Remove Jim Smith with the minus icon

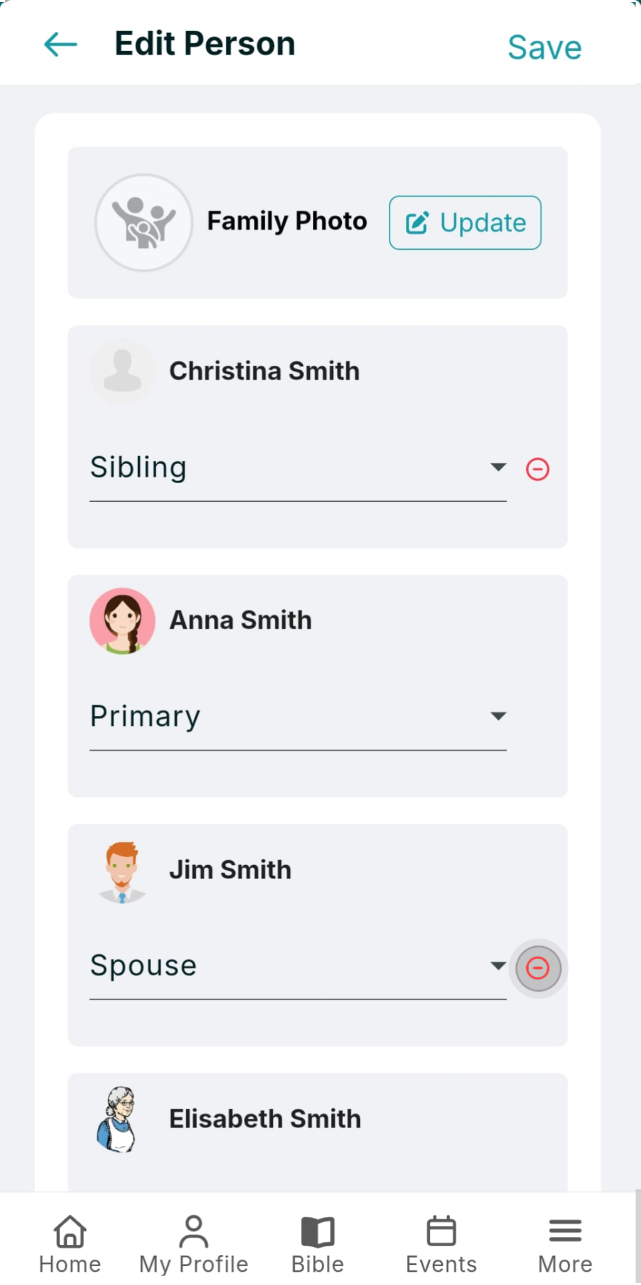(x=538, y=968)
